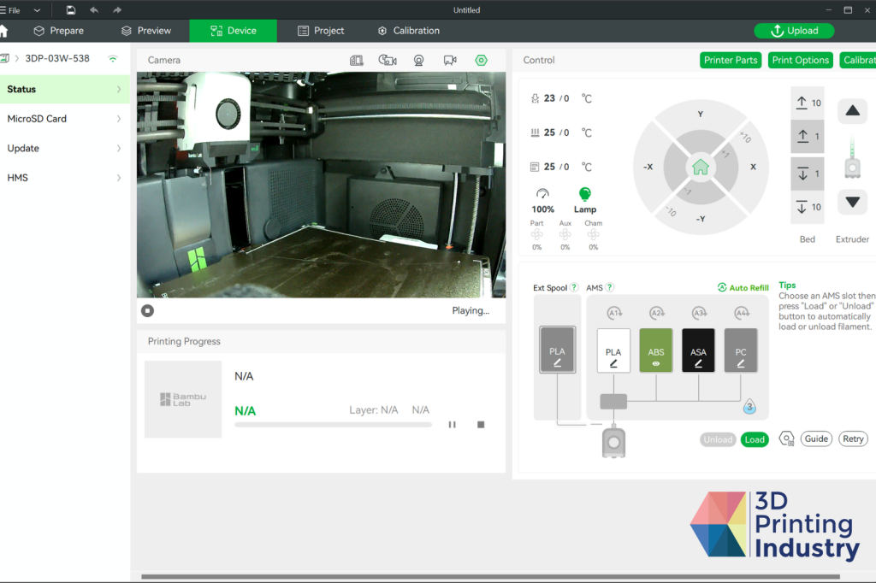Click the home axes icon in XY pad
The width and height of the screenshot is (876, 583).
click(700, 167)
